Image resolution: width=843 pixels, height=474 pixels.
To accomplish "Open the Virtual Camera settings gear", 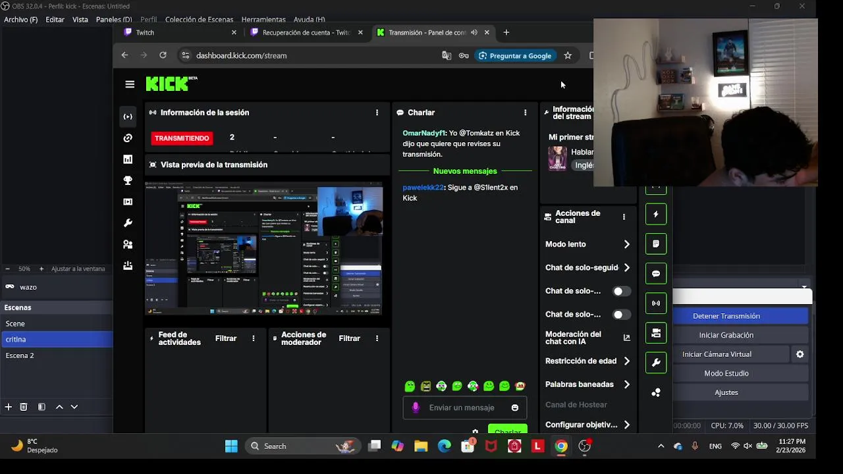I will tap(800, 354).
